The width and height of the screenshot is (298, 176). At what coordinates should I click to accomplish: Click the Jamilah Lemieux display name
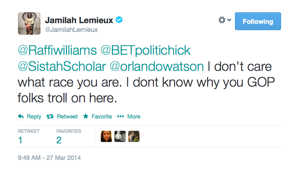point(79,20)
